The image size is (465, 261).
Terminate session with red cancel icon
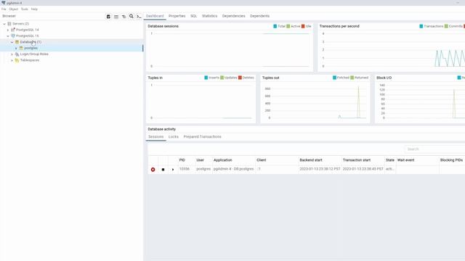(x=153, y=170)
